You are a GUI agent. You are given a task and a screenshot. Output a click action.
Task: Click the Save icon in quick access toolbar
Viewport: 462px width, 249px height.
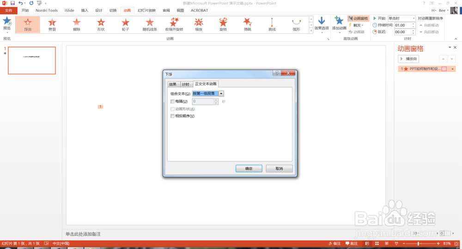click(x=12, y=3)
